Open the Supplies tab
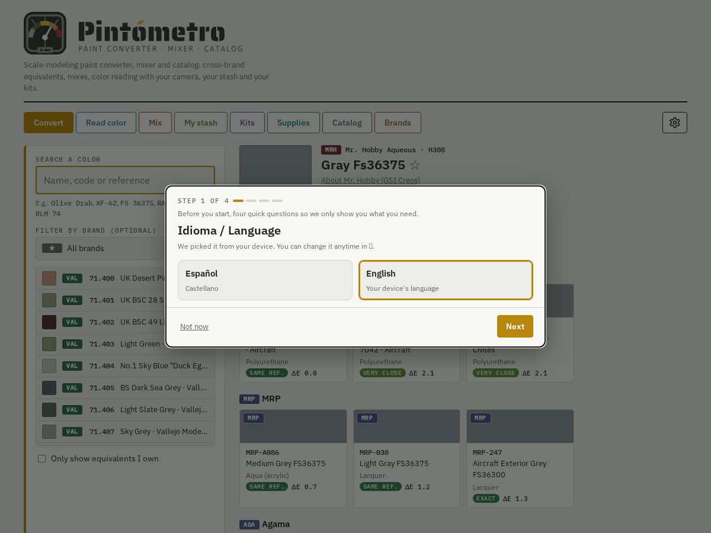The image size is (711, 533). point(293,123)
